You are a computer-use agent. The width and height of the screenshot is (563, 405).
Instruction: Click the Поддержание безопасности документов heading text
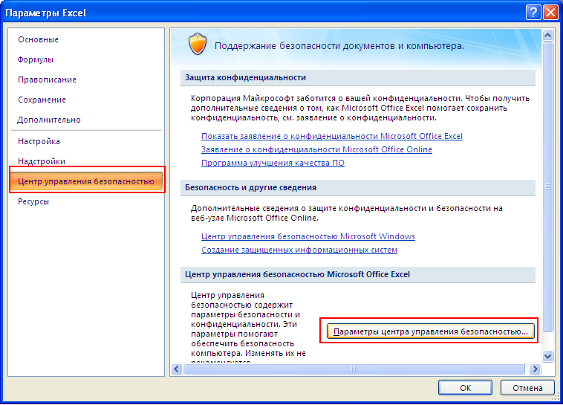click(339, 46)
